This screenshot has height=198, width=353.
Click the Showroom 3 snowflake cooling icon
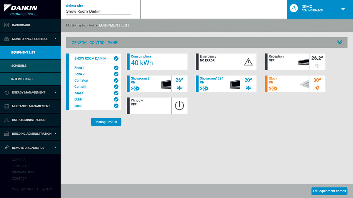click(179, 88)
